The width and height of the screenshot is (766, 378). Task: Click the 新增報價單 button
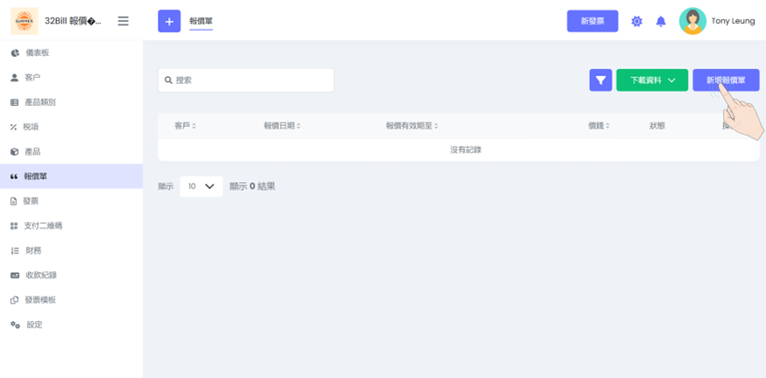(x=725, y=80)
